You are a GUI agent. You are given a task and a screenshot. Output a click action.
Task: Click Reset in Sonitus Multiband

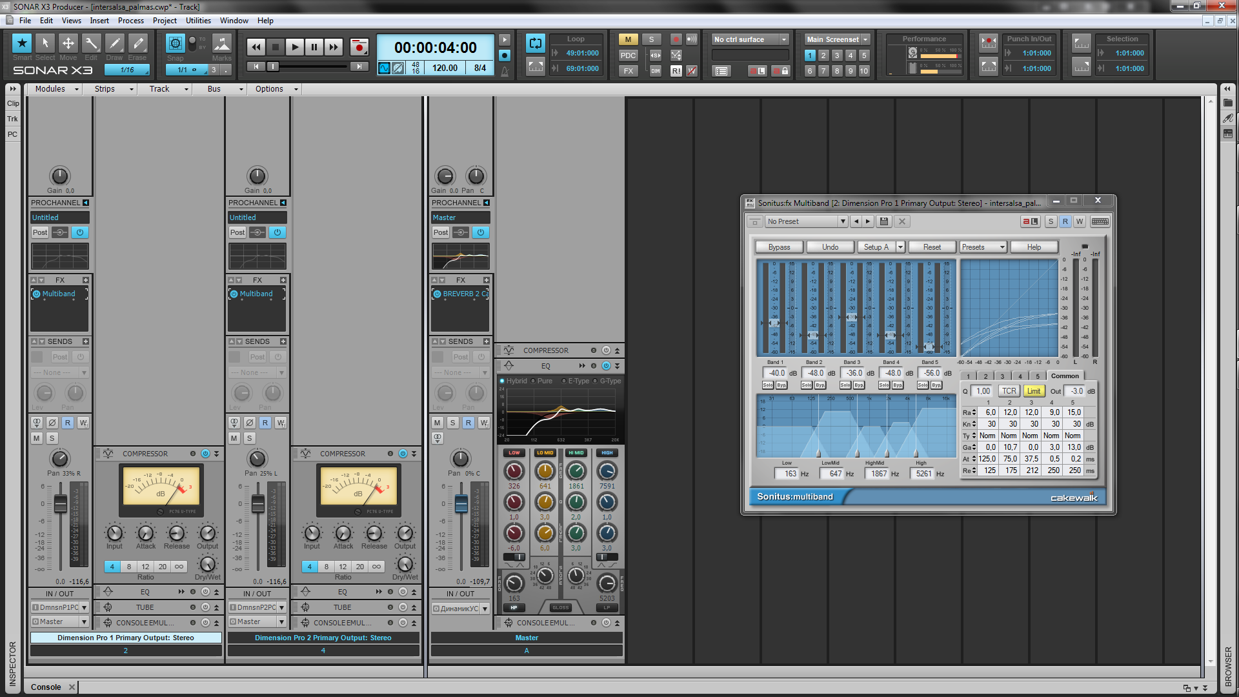tap(932, 247)
